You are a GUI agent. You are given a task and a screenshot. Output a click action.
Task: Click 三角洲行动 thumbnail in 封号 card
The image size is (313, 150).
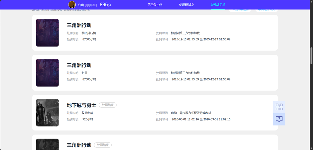point(47,73)
